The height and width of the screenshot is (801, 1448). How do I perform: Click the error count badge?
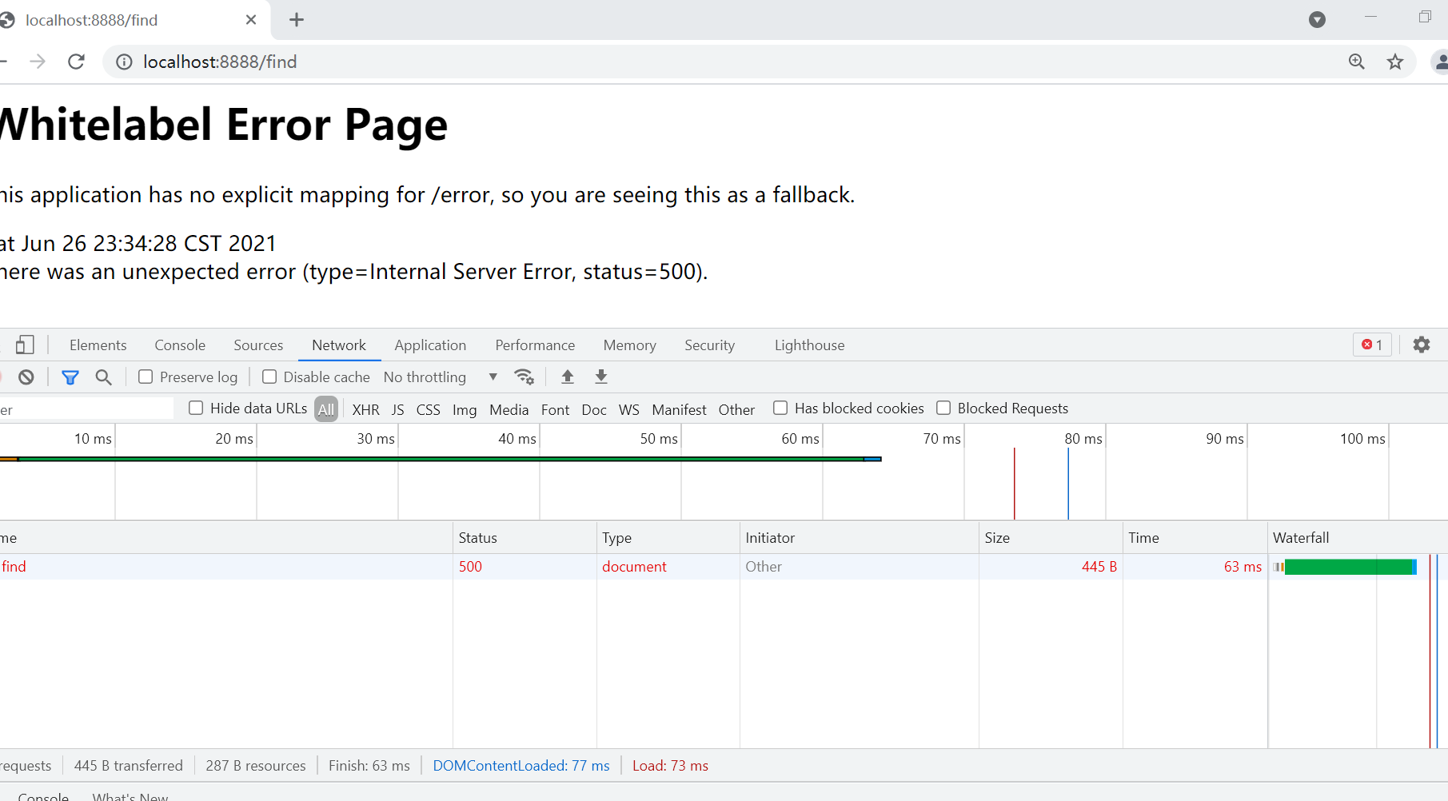click(x=1372, y=345)
